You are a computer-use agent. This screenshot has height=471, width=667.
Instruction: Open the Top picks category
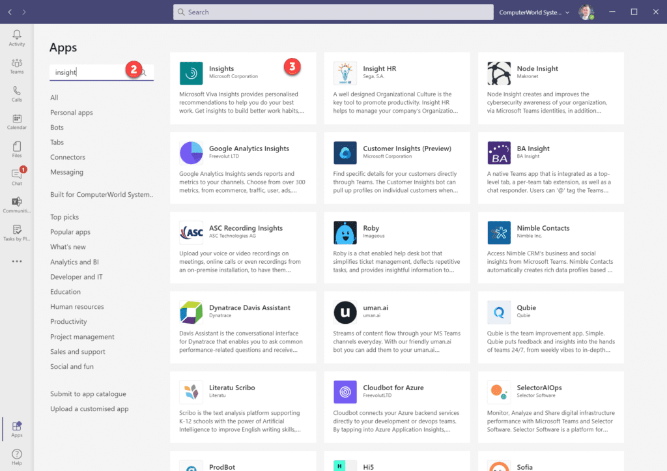64,217
